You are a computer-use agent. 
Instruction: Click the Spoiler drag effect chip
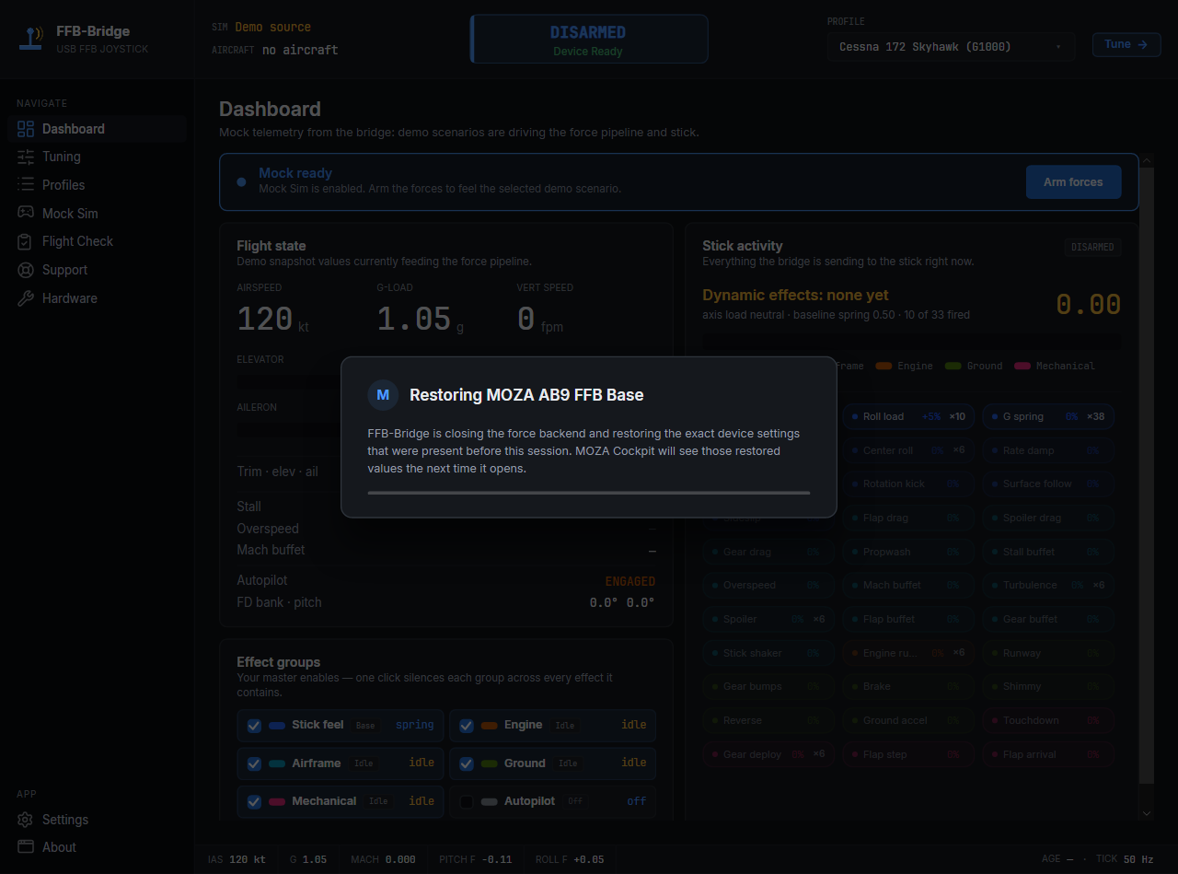coord(1048,518)
